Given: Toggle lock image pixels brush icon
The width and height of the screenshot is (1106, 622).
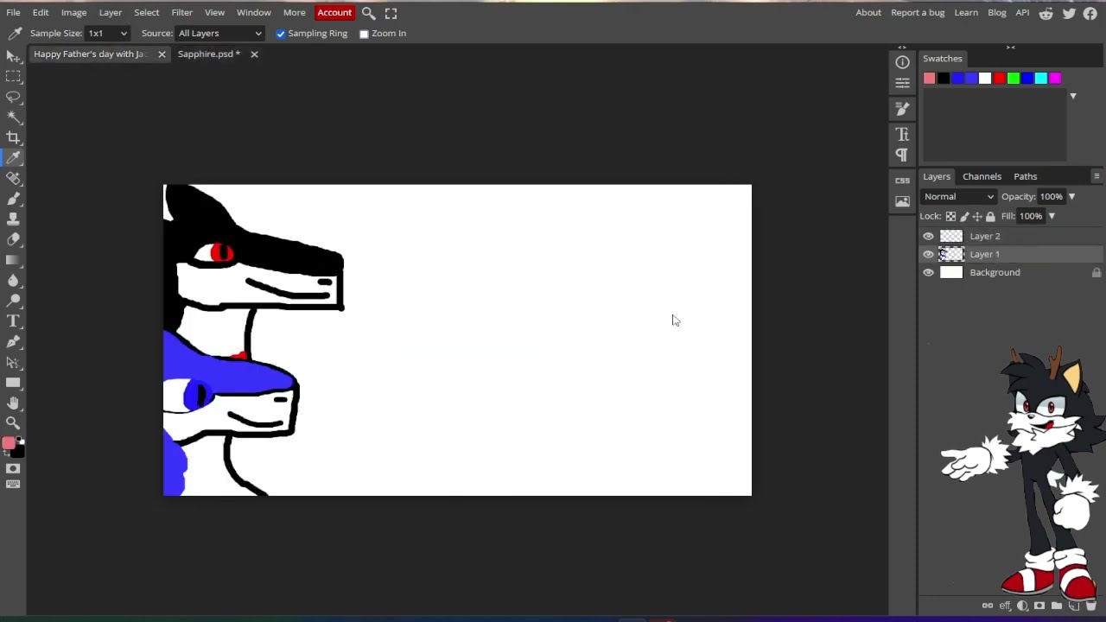Looking at the screenshot, I should point(964,216).
